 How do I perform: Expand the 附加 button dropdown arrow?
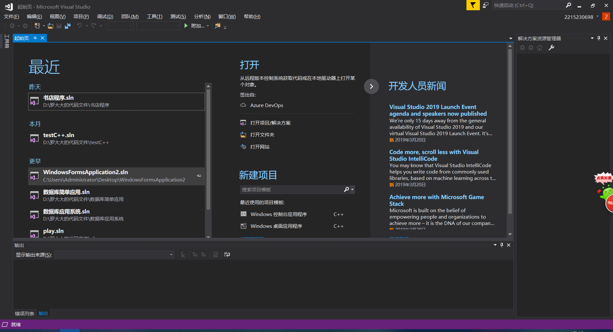[x=208, y=26]
